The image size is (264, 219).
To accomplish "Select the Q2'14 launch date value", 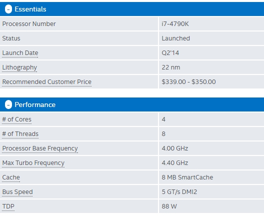I will (170, 53).
